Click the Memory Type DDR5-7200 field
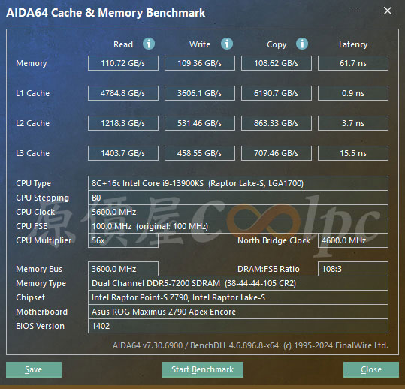 [x=238, y=283]
